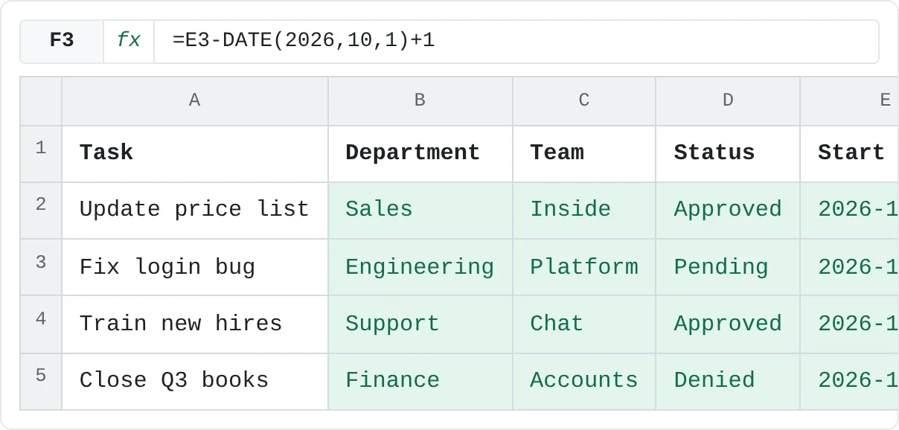
Task: Select the Start date cell for Fix login bug
Action: pos(850,267)
